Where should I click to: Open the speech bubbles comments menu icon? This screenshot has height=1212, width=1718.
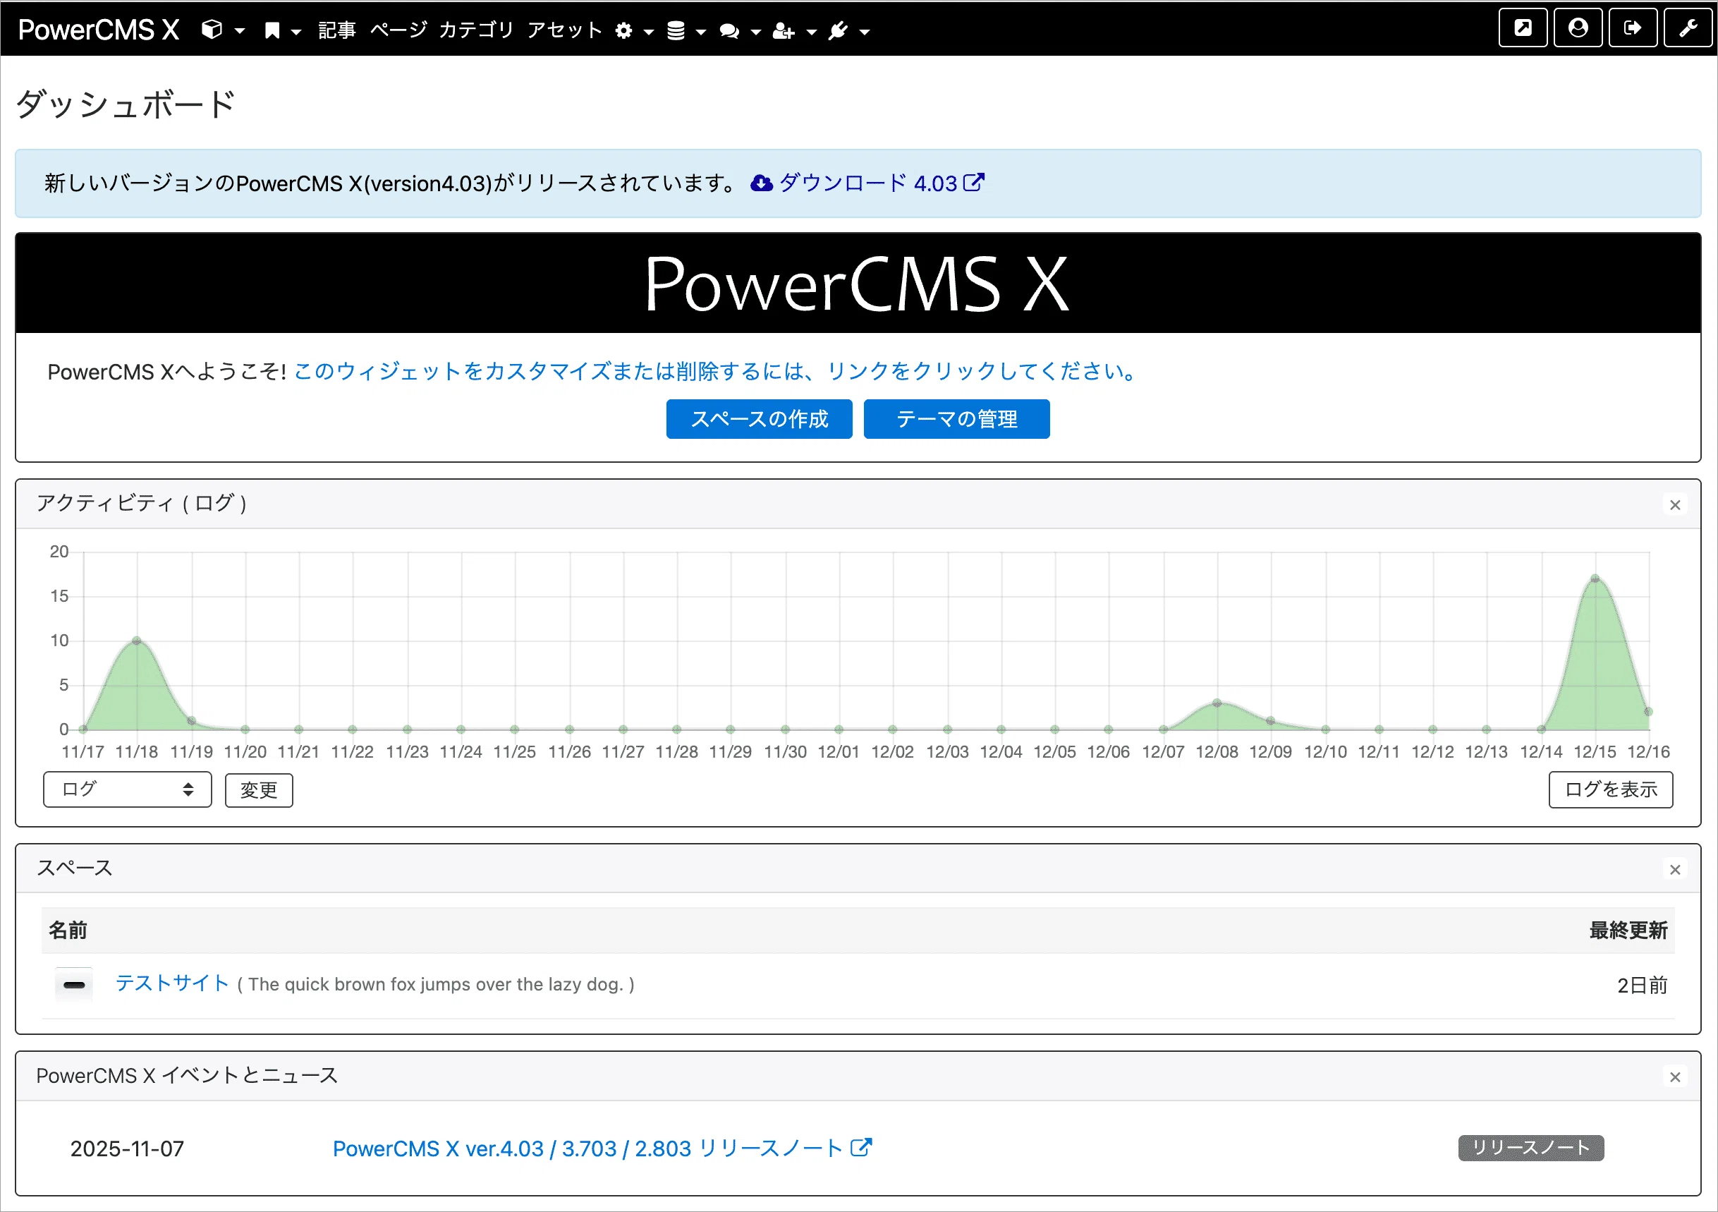[729, 31]
